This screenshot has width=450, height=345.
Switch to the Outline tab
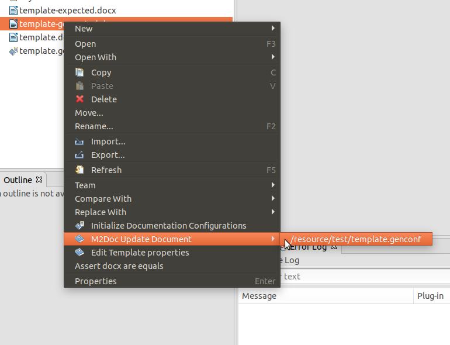tap(18, 180)
